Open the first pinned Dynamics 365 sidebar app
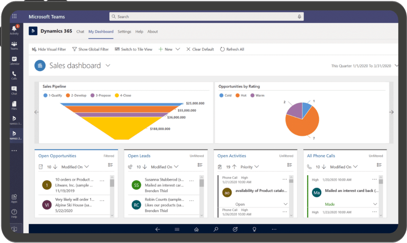This screenshot has height=243, width=407. [x=14, y=120]
